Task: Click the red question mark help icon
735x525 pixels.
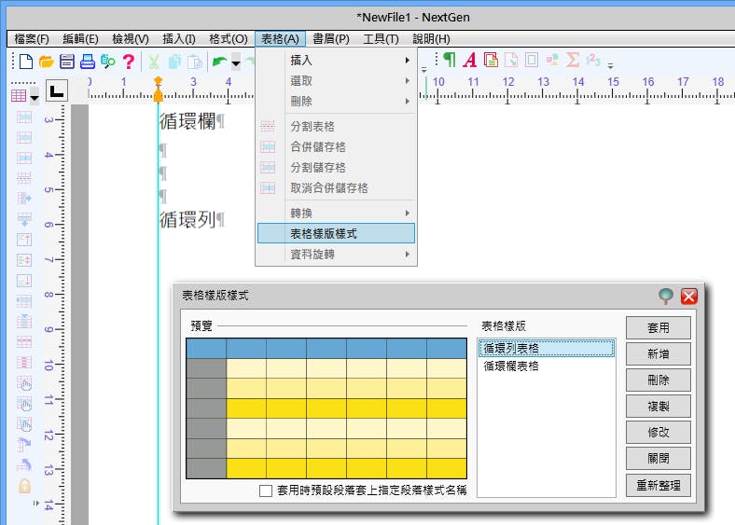Action: pos(129,62)
